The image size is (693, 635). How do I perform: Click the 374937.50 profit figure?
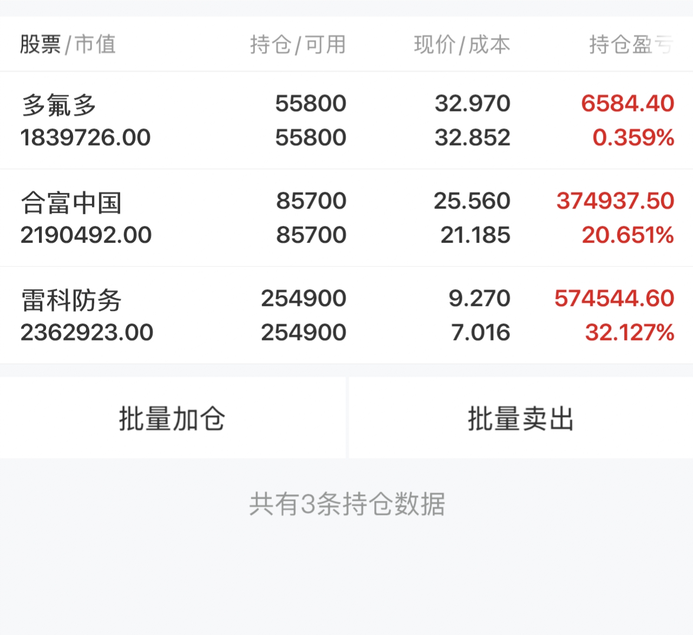(x=615, y=201)
